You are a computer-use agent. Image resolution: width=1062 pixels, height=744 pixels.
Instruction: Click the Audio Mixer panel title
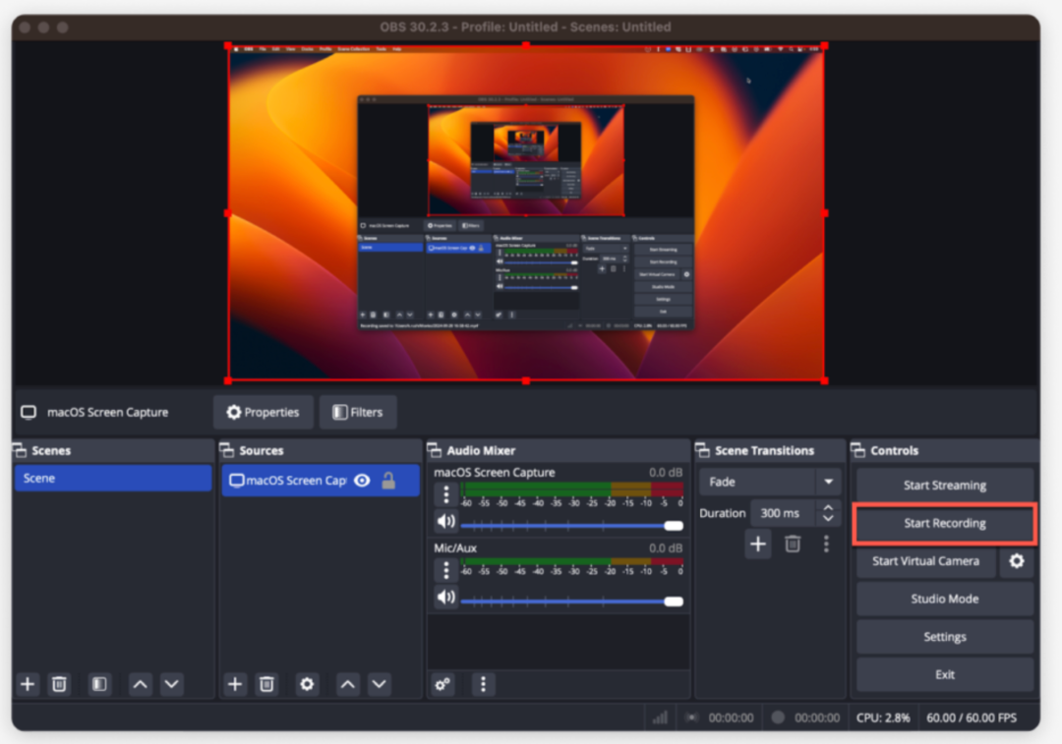(x=481, y=450)
